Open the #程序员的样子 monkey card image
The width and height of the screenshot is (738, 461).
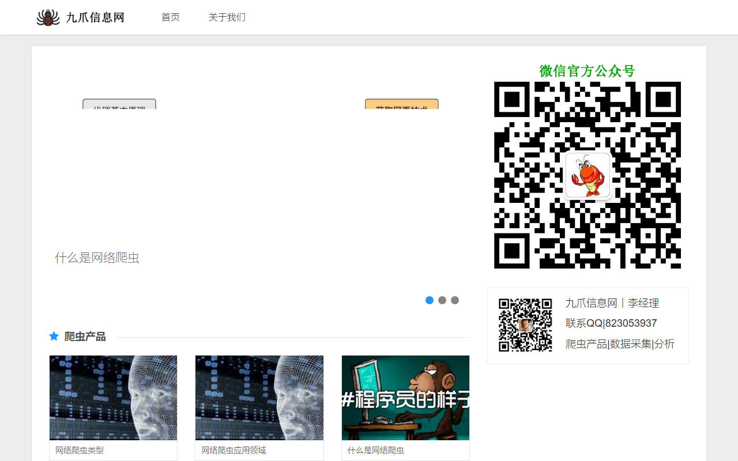pos(405,398)
